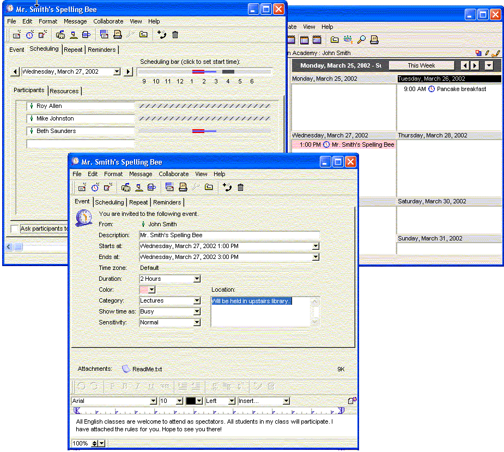This screenshot has width=504, height=452.
Task: Click next-day arrow beside the scheduling date
Action: click(128, 71)
